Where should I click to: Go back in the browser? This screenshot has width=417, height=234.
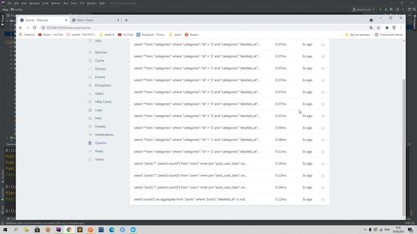pyautogui.click(x=21, y=27)
